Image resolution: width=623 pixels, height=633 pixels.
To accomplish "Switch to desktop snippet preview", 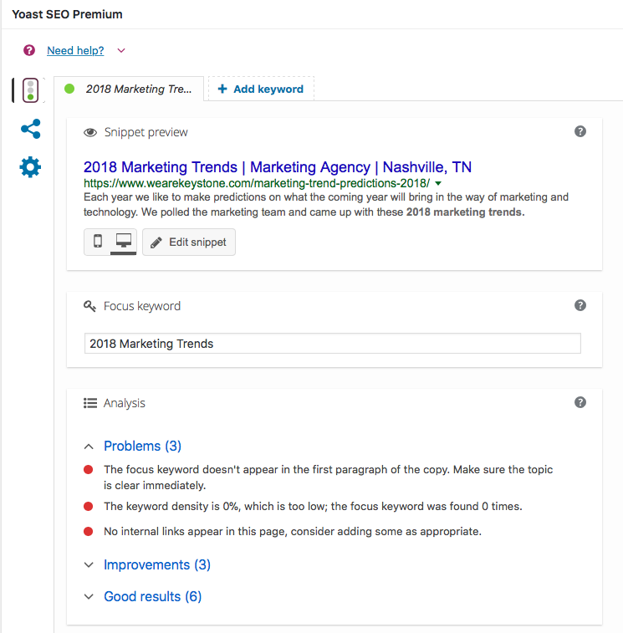I will [x=124, y=242].
